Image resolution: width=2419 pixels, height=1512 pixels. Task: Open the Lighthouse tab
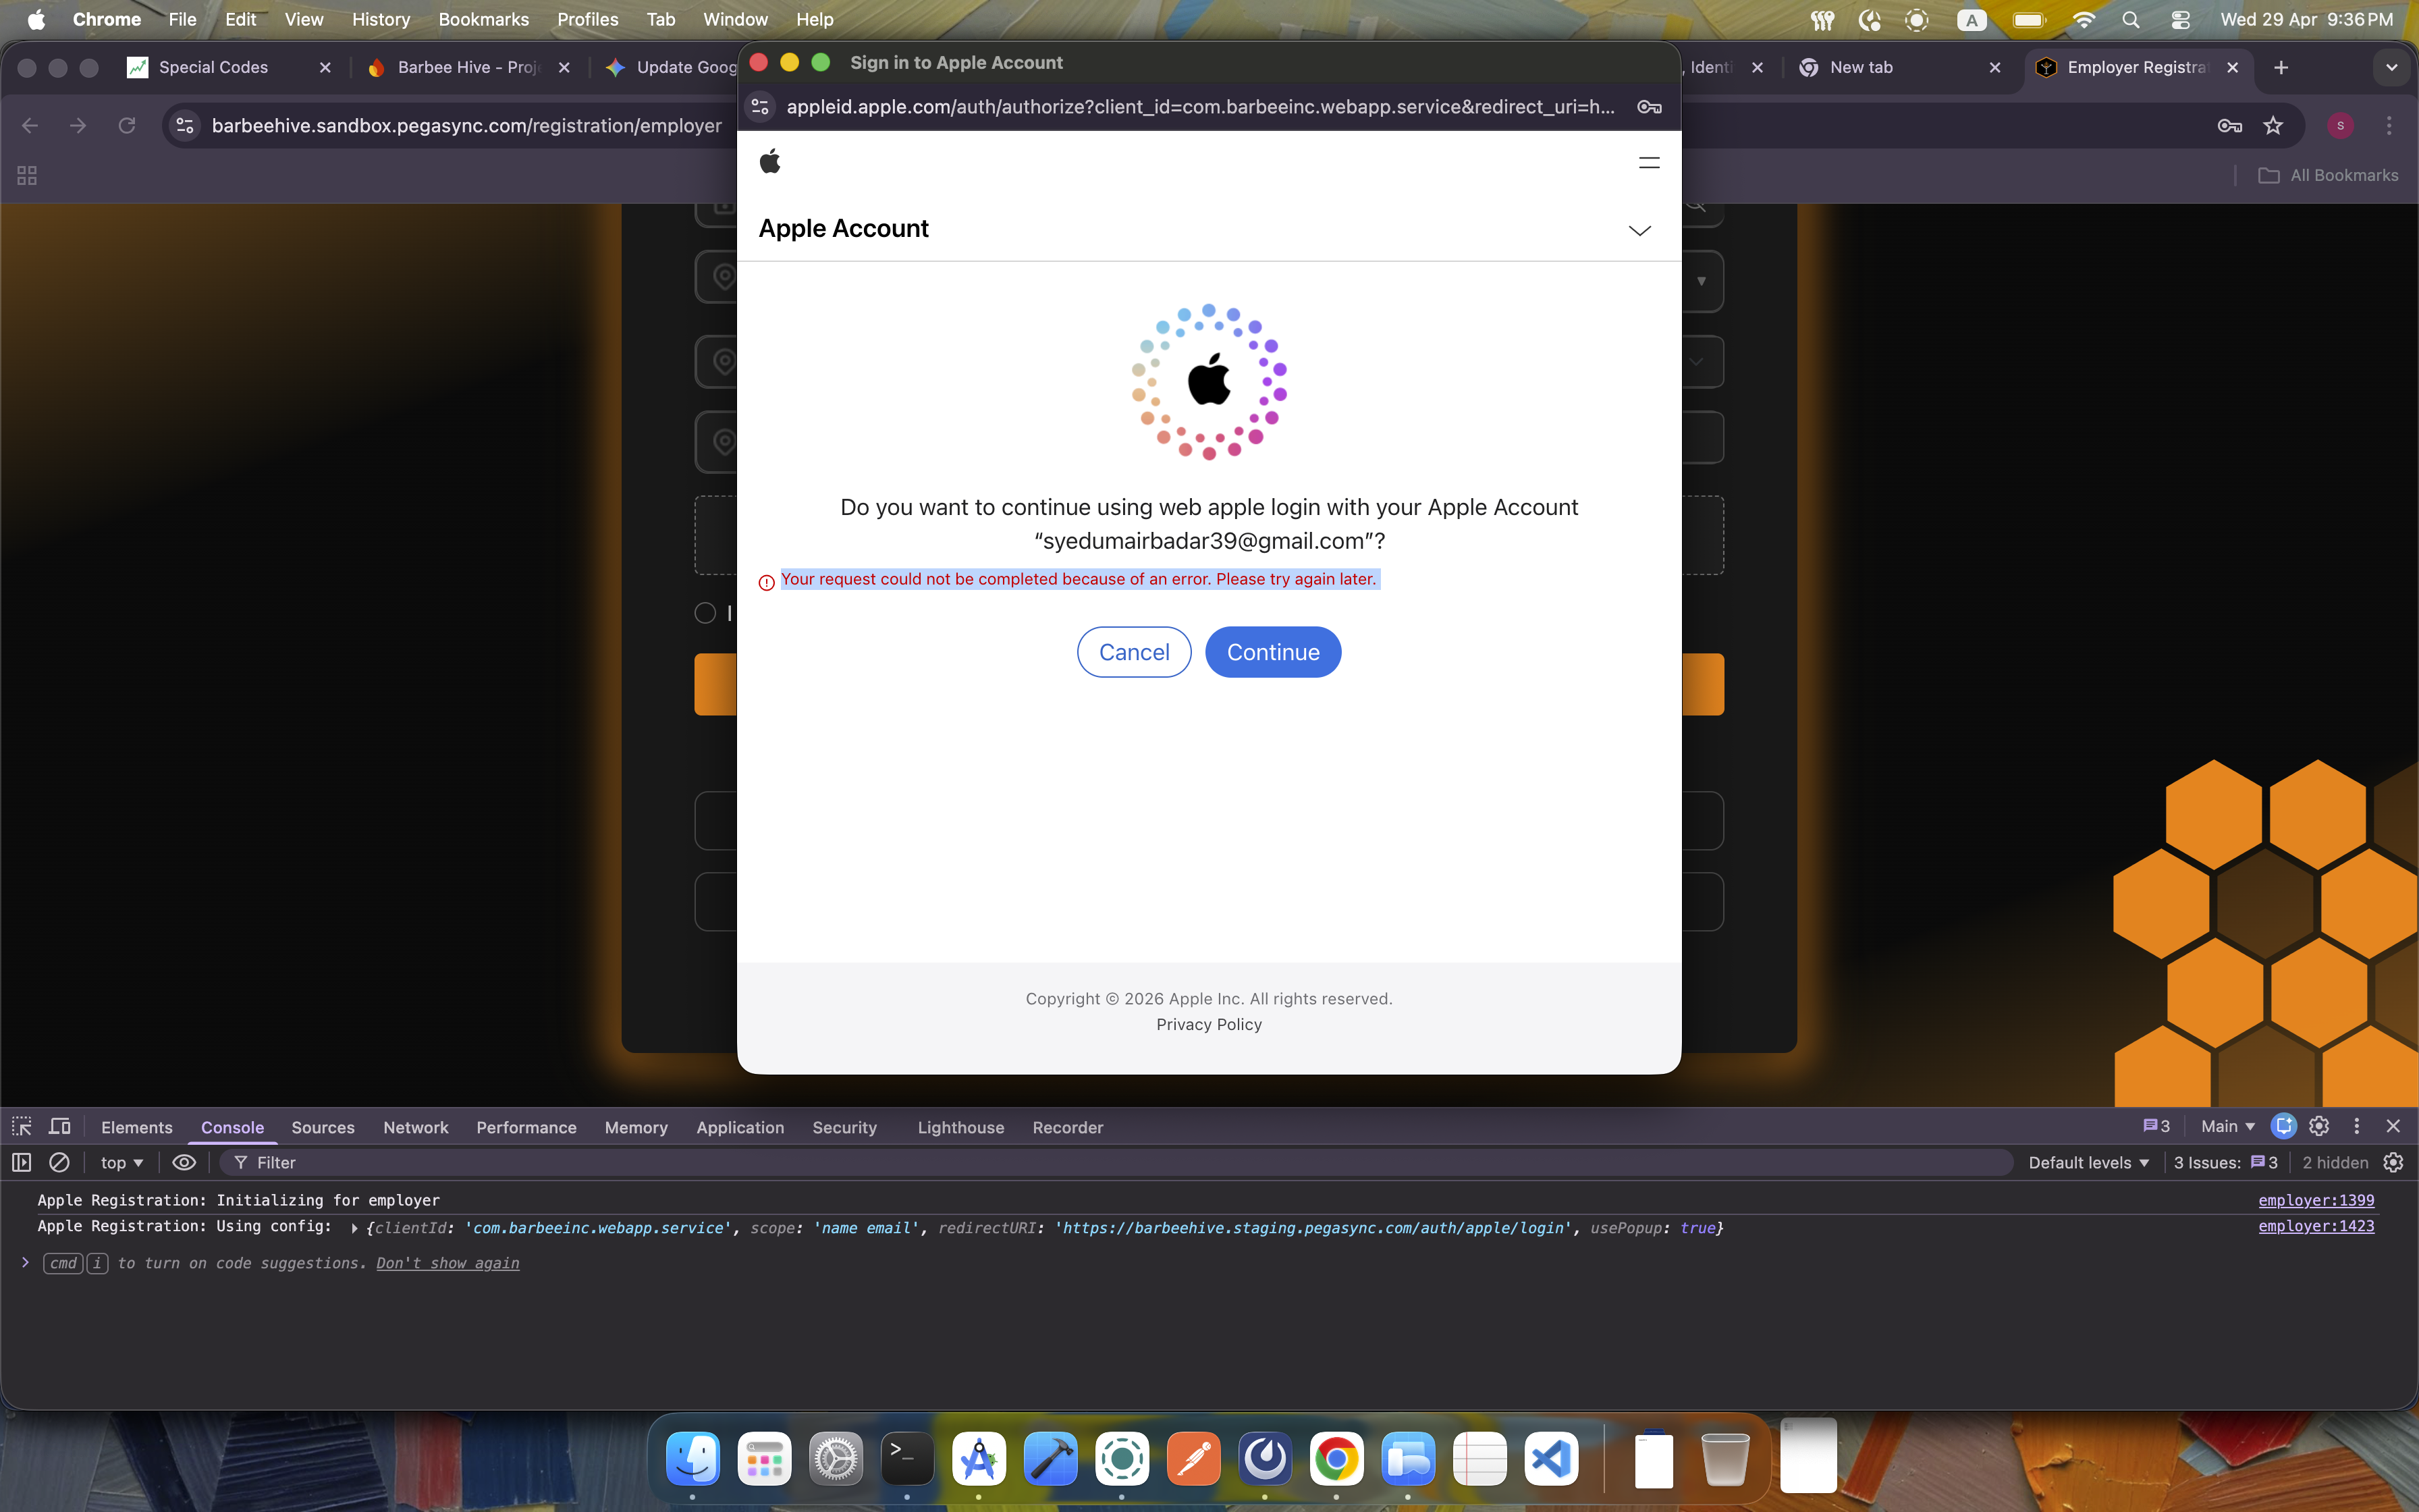(960, 1127)
